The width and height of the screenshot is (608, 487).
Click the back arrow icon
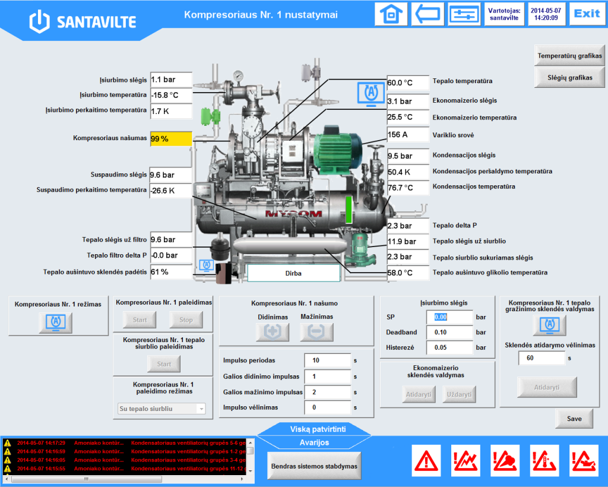point(427,14)
